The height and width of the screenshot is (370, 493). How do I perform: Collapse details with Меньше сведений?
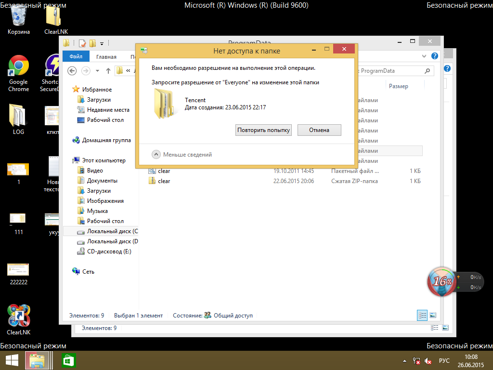pyautogui.click(x=182, y=155)
